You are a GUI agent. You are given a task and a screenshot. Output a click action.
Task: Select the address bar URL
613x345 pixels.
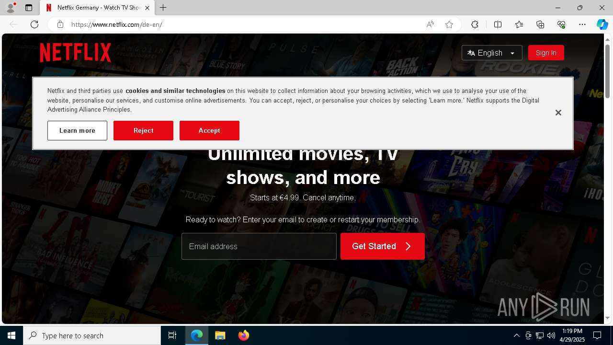point(117,24)
